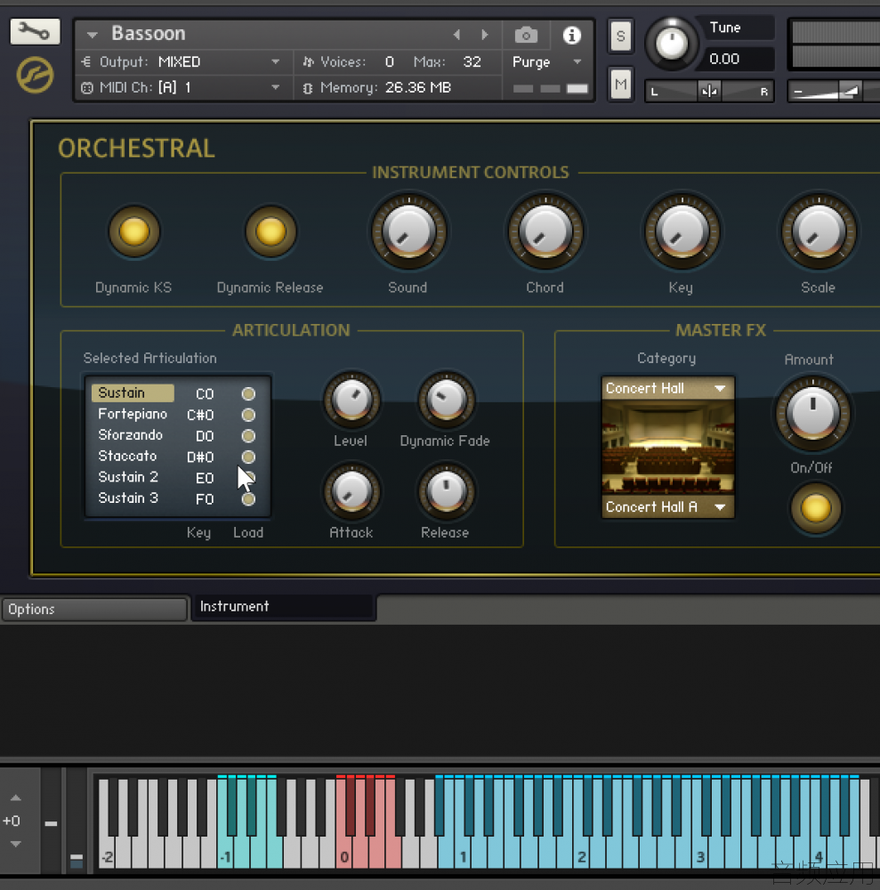This screenshot has width=880, height=890.
Task: Open the Output MIXED dropdown
Action: click(x=275, y=62)
